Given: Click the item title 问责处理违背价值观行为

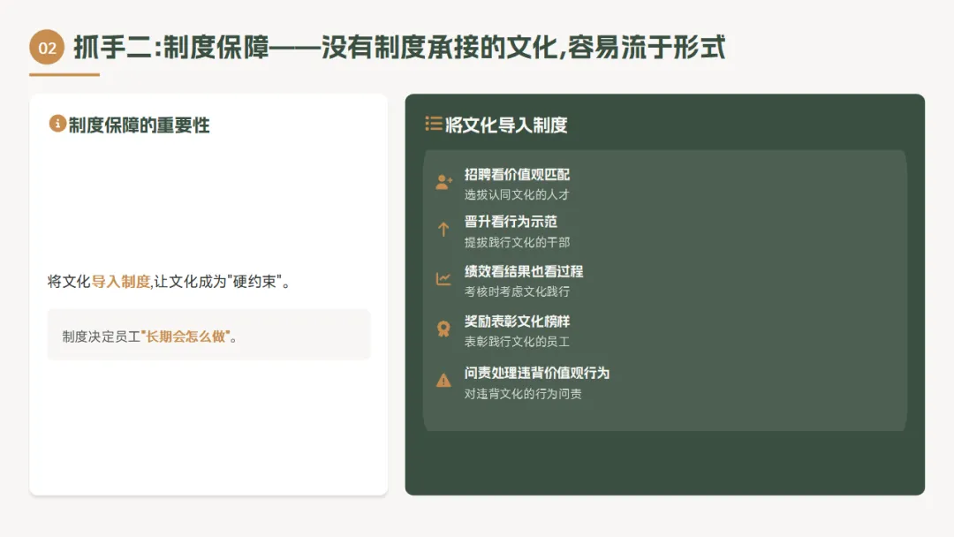Looking at the screenshot, I should [x=537, y=373].
